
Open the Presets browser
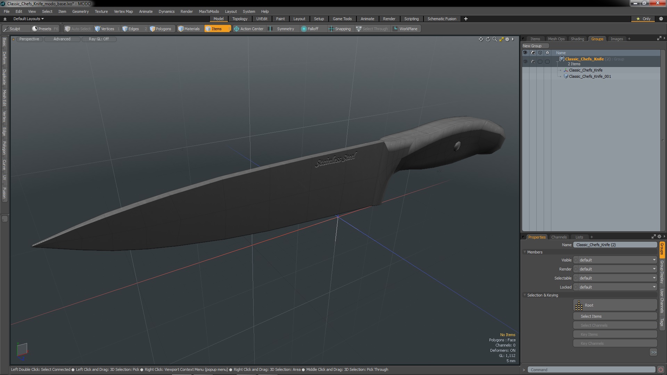click(45, 29)
